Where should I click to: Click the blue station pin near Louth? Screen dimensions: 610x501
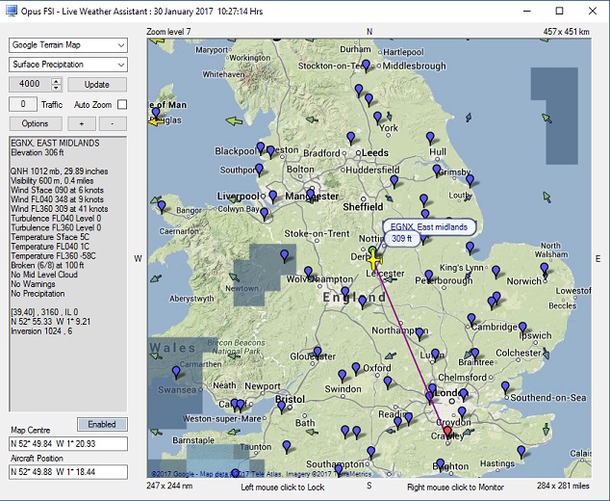click(470, 180)
